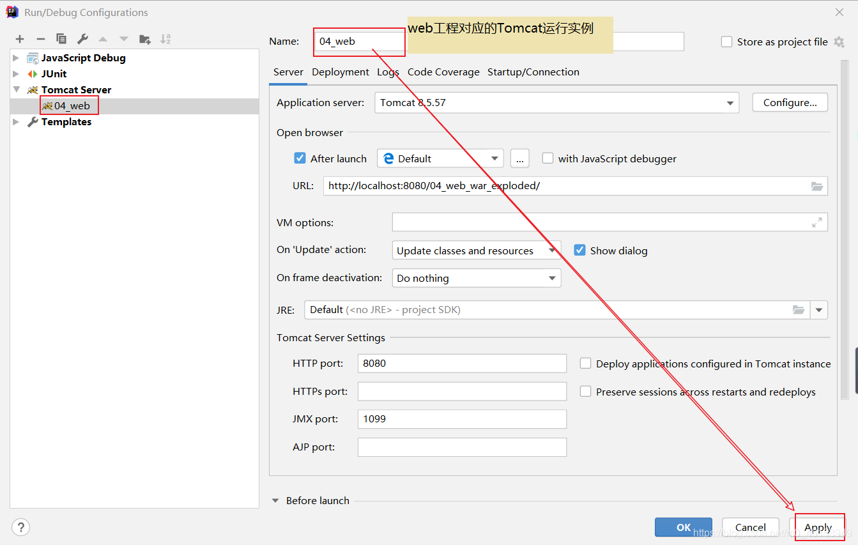Click the Cancel button

point(751,527)
